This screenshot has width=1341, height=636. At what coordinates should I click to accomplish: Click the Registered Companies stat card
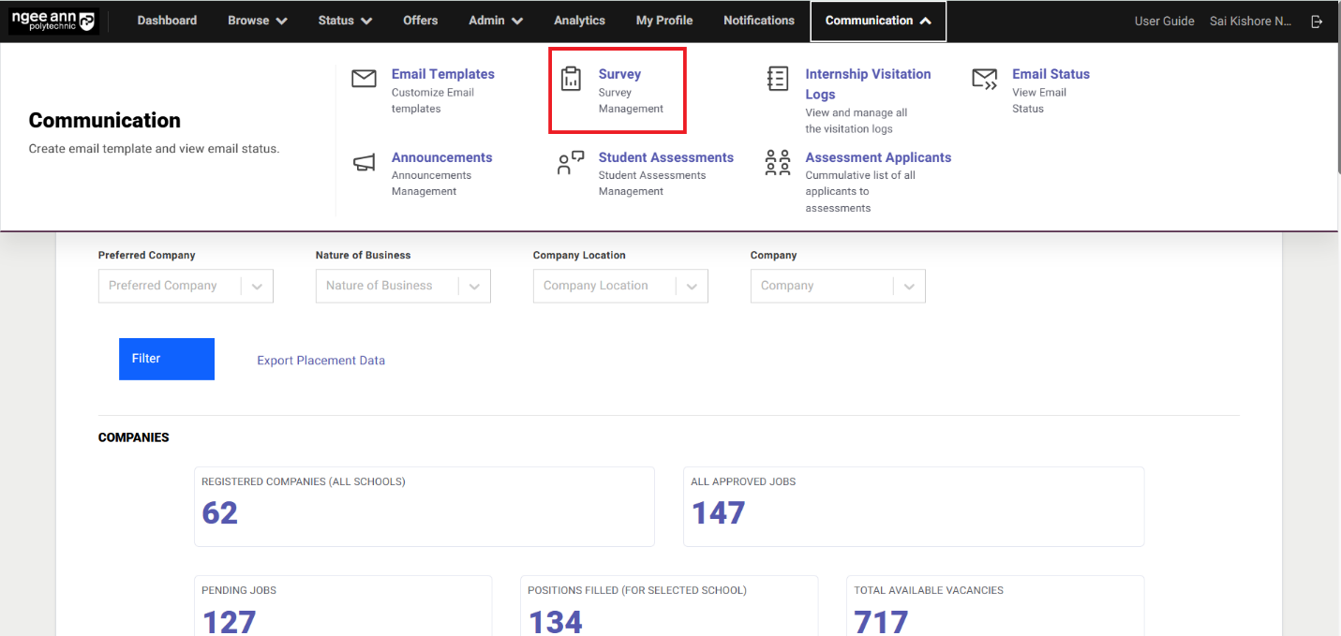pos(424,506)
